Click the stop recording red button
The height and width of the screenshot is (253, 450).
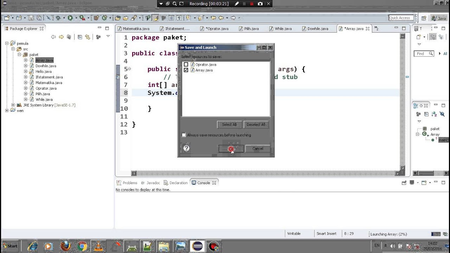252,4
